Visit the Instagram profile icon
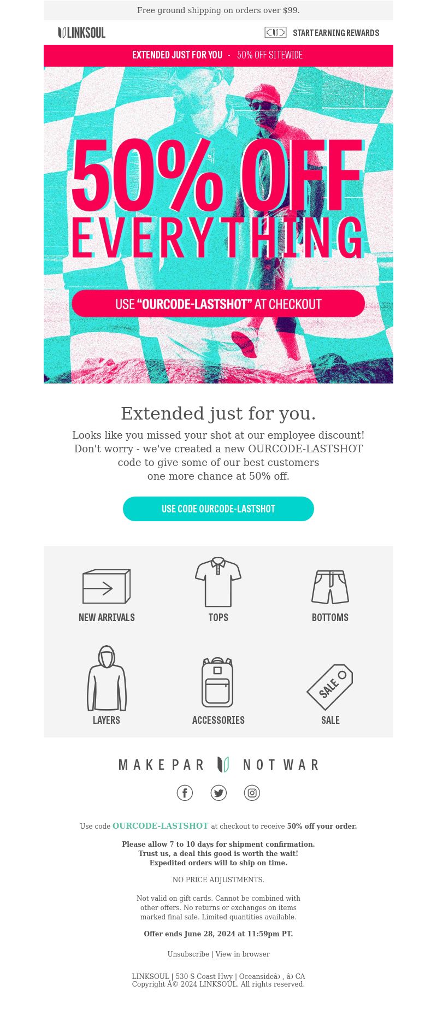Viewport: 437px width, 1015px height. coord(252,793)
